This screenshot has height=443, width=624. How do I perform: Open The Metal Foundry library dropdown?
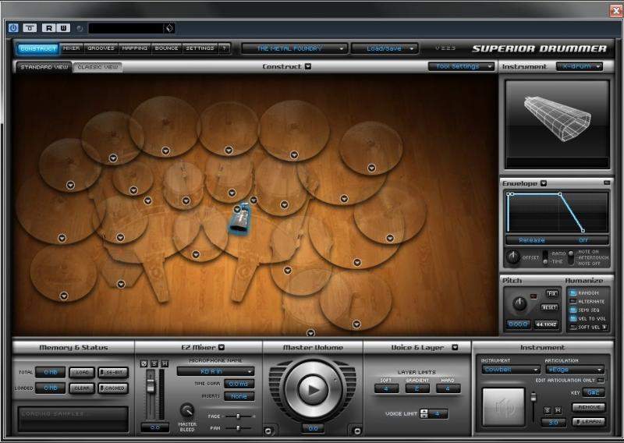(x=293, y=48)
